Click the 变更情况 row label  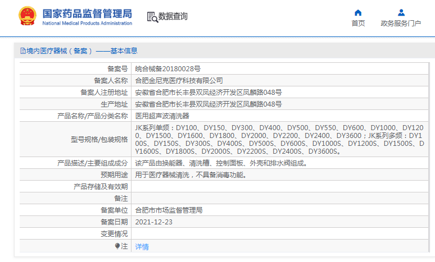tap(114, 234)
